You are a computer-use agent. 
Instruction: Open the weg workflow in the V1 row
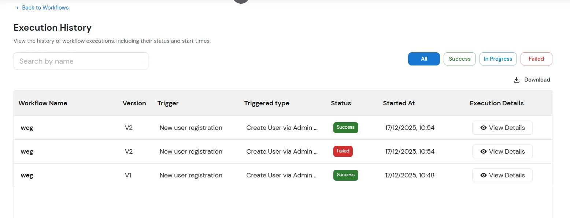tap(27, 175)
